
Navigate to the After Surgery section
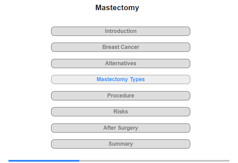pyautogui.click(x=120, y=128)
